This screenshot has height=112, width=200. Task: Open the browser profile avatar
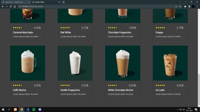(x=193, y=7)
